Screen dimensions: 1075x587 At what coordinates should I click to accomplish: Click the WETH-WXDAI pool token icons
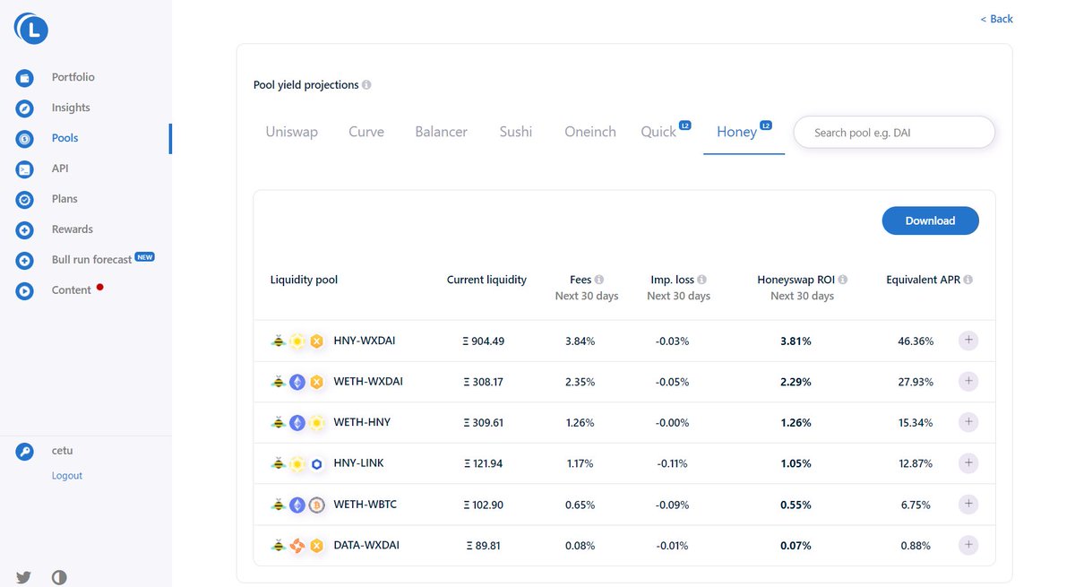[297, 382]
